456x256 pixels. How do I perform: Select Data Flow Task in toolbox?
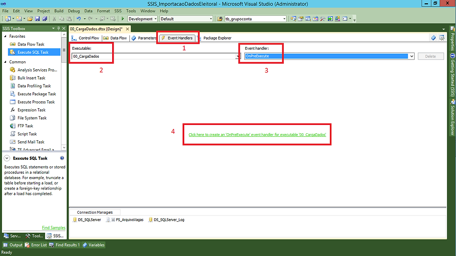tap(31, 45)
